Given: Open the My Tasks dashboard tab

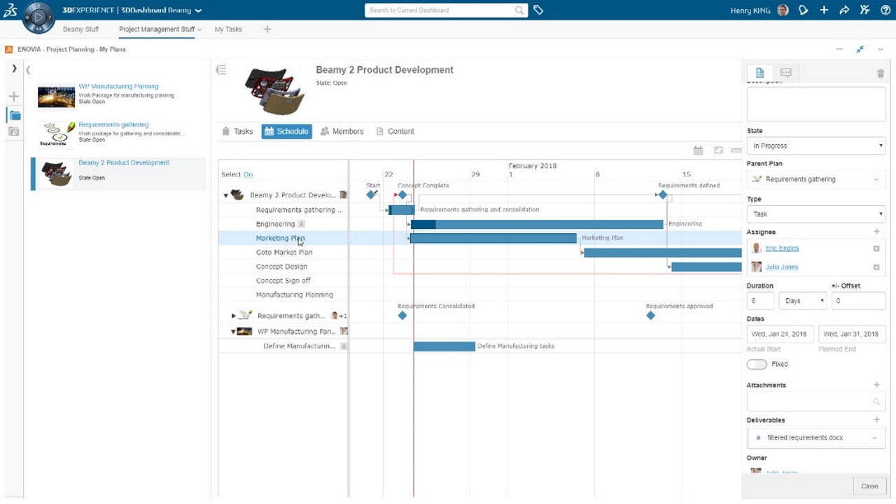Looking at the screenshot, I should coord(228,29).
